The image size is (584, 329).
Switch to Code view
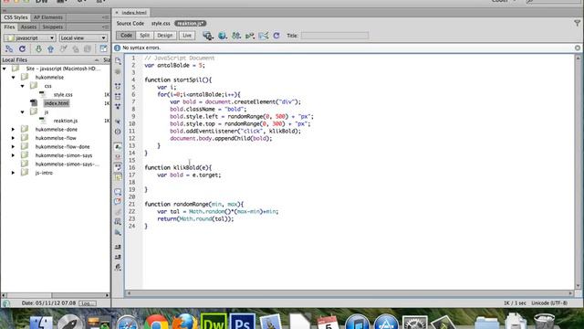click(126, 36)
